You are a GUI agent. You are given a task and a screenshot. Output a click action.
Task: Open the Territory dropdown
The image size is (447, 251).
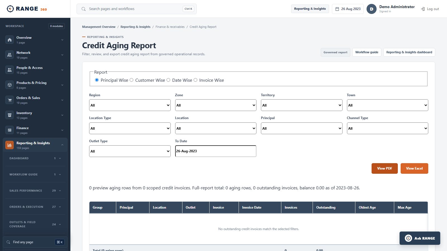(302, 105)
